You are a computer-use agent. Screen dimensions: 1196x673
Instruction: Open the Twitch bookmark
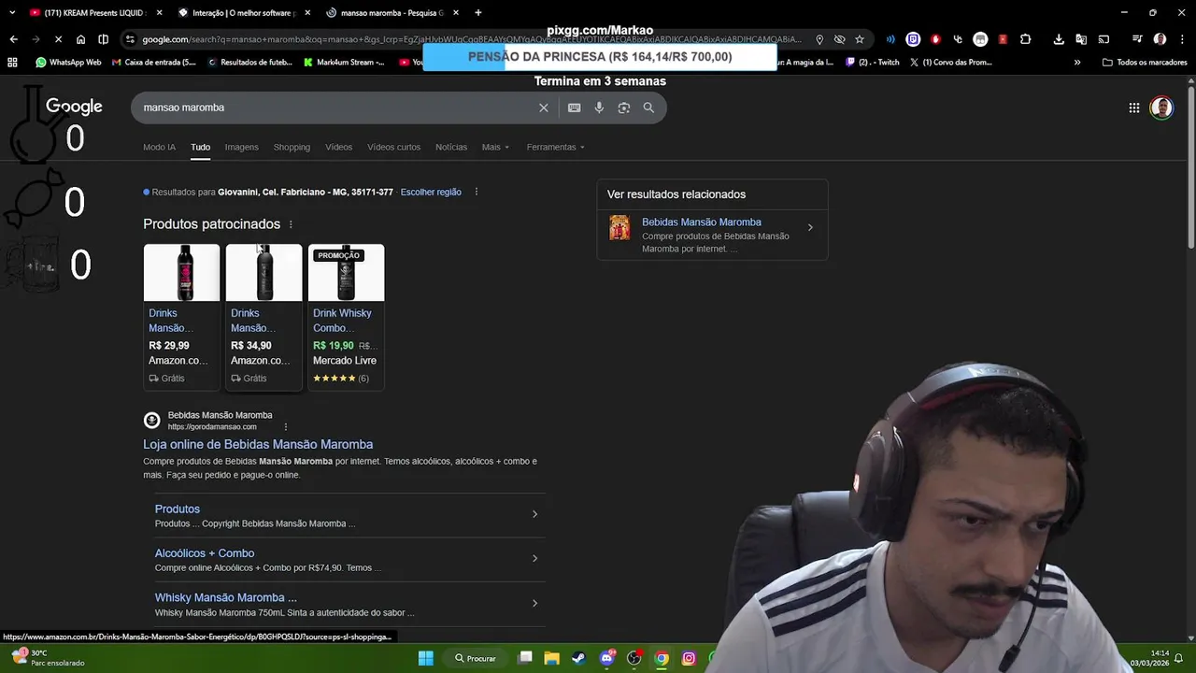click(873, 63)
